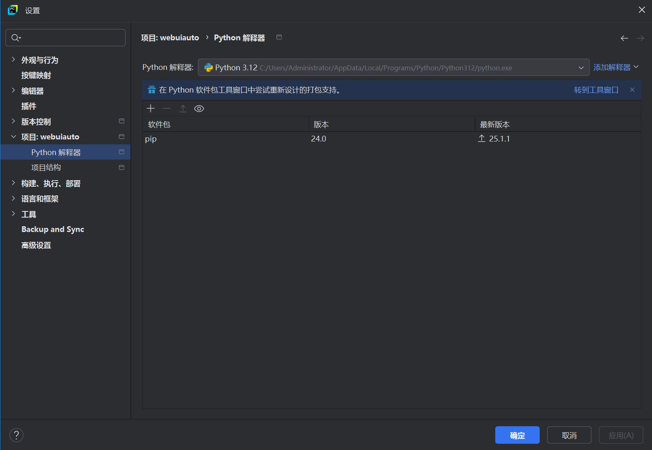The height and width of the screenshot is (450, 652).
Task: Click upgrade arrow next to 25.1.1
Action: coord(482,139)
